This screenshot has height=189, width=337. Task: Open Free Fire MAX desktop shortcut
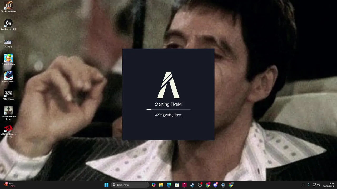point(8,77)
